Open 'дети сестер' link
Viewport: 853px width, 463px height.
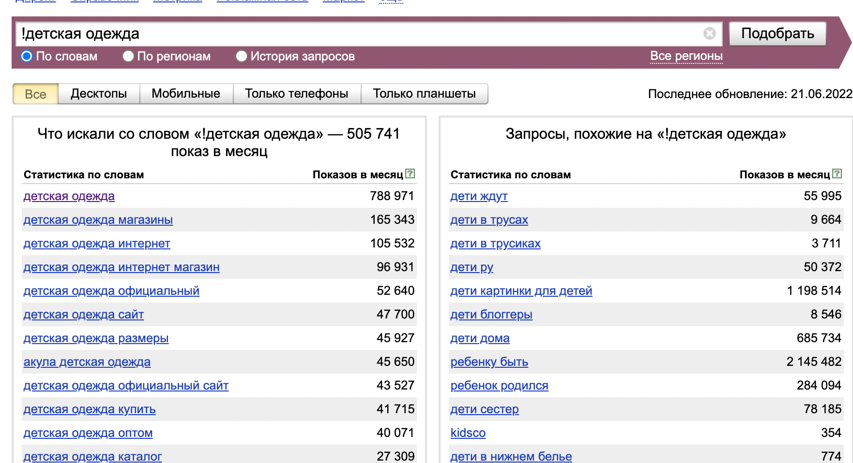pyautogui.click(x=485, y=409)
